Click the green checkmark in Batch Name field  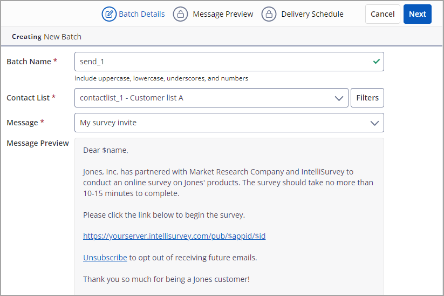click(377, 61)
